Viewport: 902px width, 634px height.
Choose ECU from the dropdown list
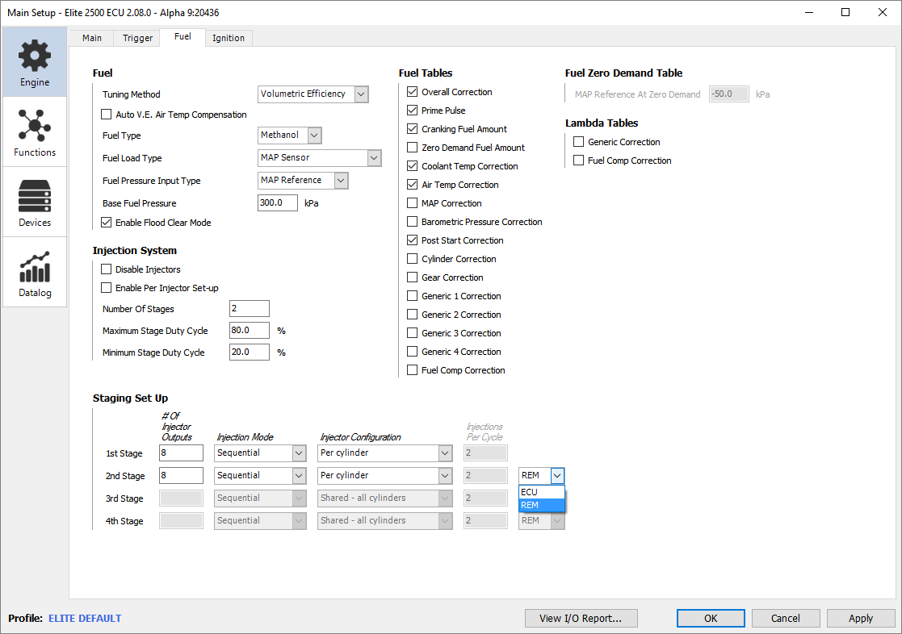(x=541, y=492)
